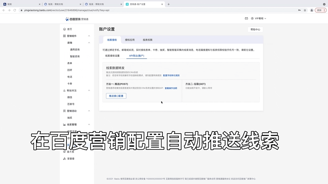Click the user avatar icon beside VIP易校

coord(252,18)
